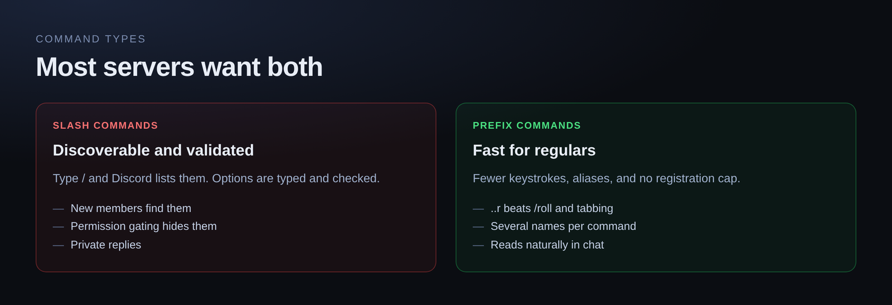The height and width of the screenshot is (305, 892).
Task: Click the 'Discoverable and validated' title
Action: click(153, 150)
